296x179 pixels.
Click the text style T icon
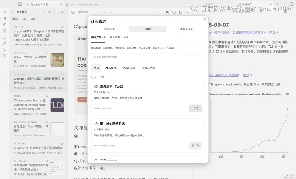tap(161, 12)
